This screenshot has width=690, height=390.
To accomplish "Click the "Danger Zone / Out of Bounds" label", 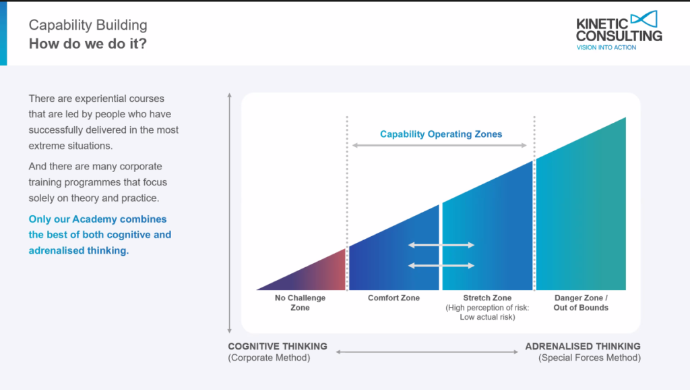I will [581, 302].
